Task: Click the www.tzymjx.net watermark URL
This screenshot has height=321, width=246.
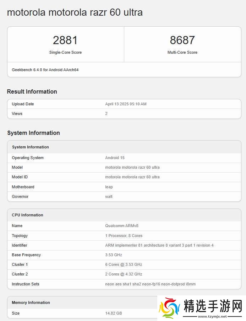Action: pyautogui.click(x=212, y=316)
